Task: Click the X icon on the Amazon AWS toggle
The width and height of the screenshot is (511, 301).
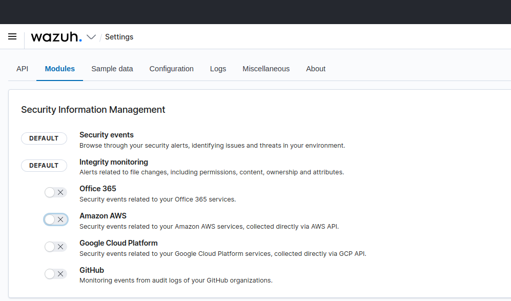Action: [x=60, y=219]
